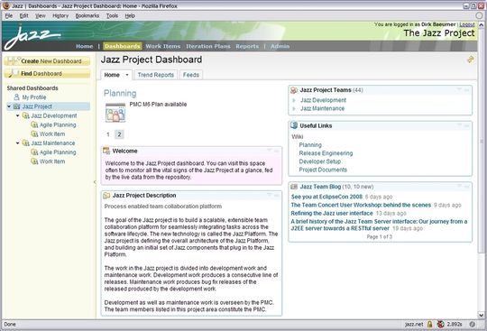
Task: Collapse the Jazz Development tree node
Action: [x=18, y=115]
